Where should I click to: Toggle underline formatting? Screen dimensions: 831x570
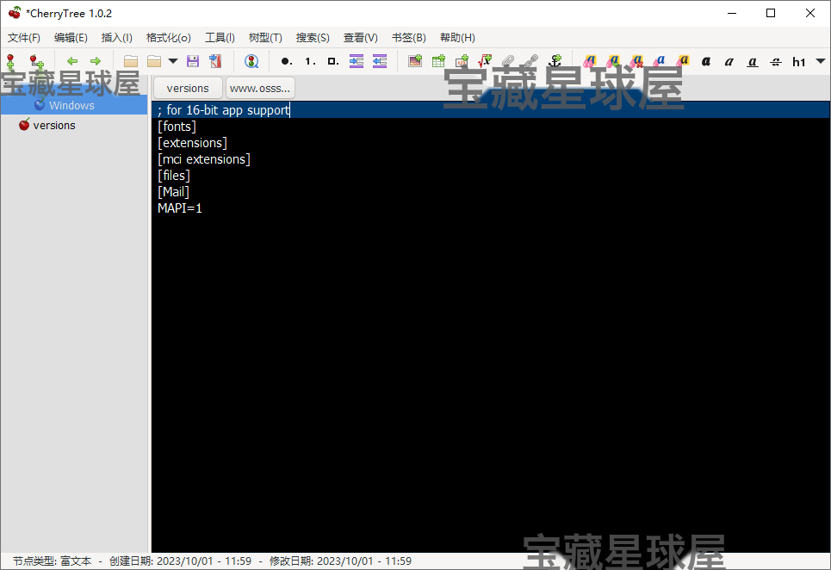pos(753,62)
